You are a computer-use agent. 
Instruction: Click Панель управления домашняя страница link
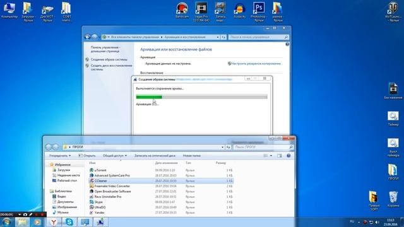pos(105,49)
